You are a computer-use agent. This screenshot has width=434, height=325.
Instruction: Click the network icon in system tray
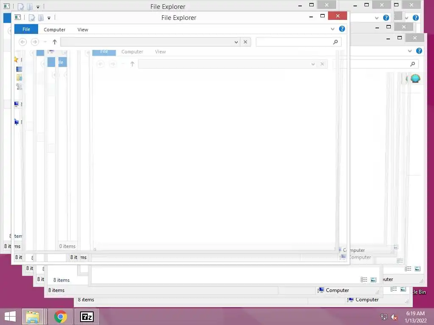tap(384, 317)
